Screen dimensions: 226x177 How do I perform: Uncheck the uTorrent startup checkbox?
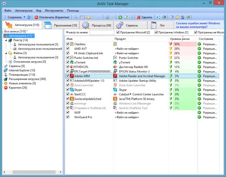tap(68, 62)
